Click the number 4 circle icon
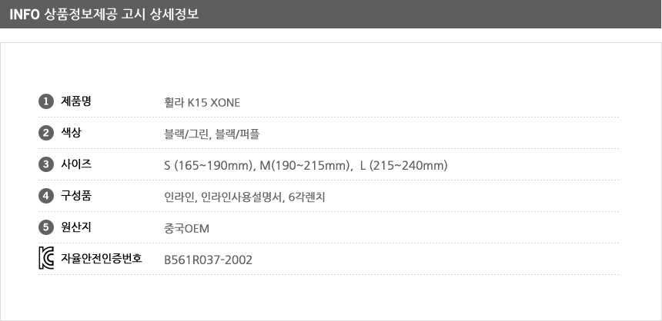Viewport: 662px width, 321px height. click(x=46, y=196)
